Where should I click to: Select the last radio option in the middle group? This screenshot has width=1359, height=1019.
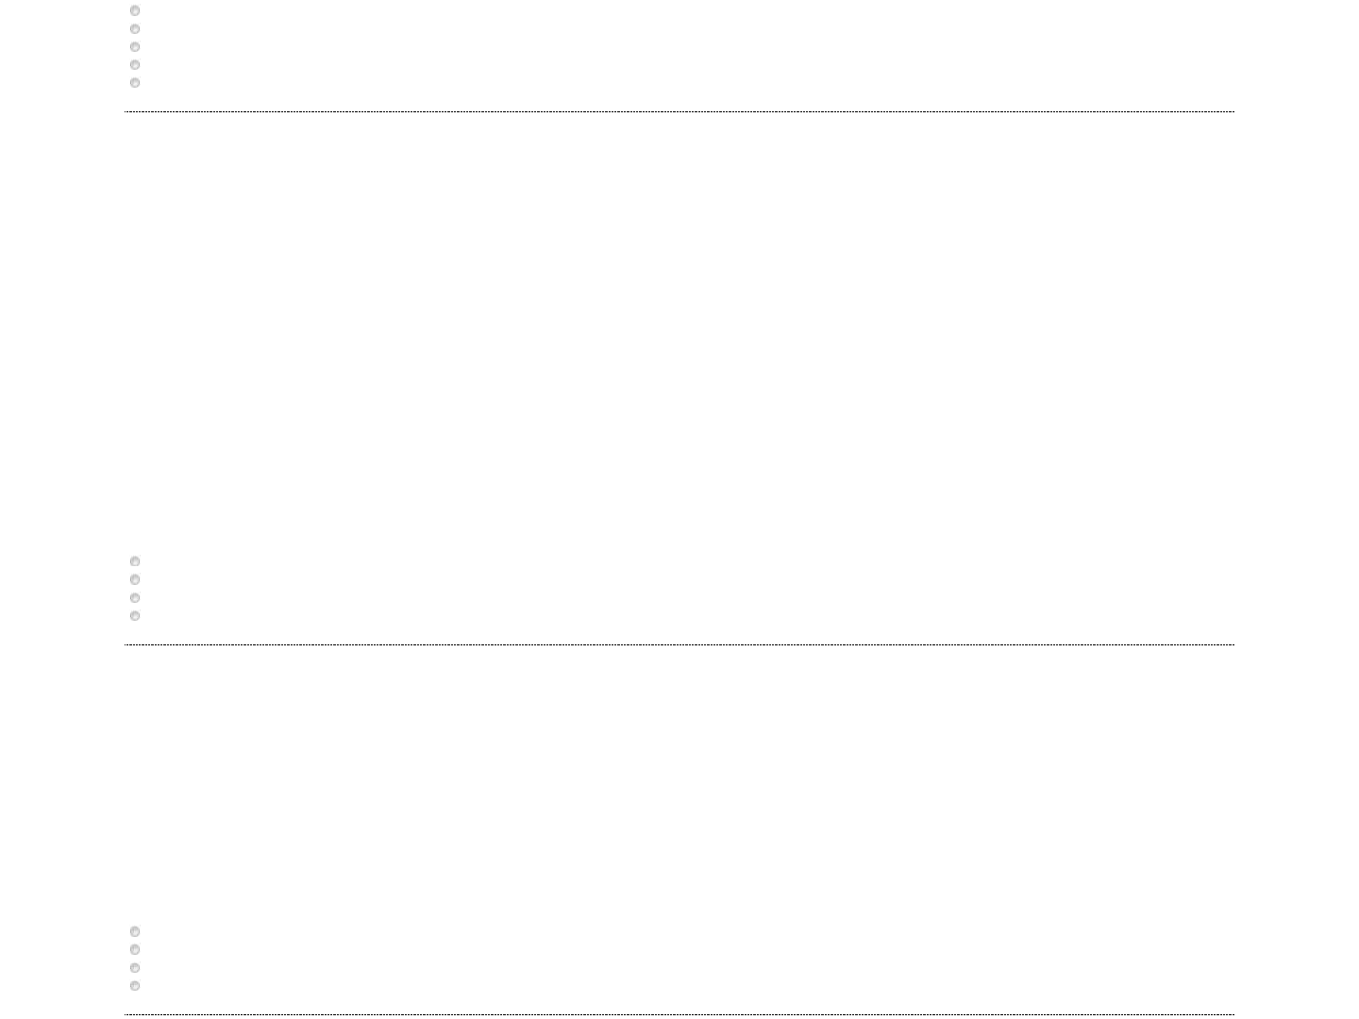point(135,616)
